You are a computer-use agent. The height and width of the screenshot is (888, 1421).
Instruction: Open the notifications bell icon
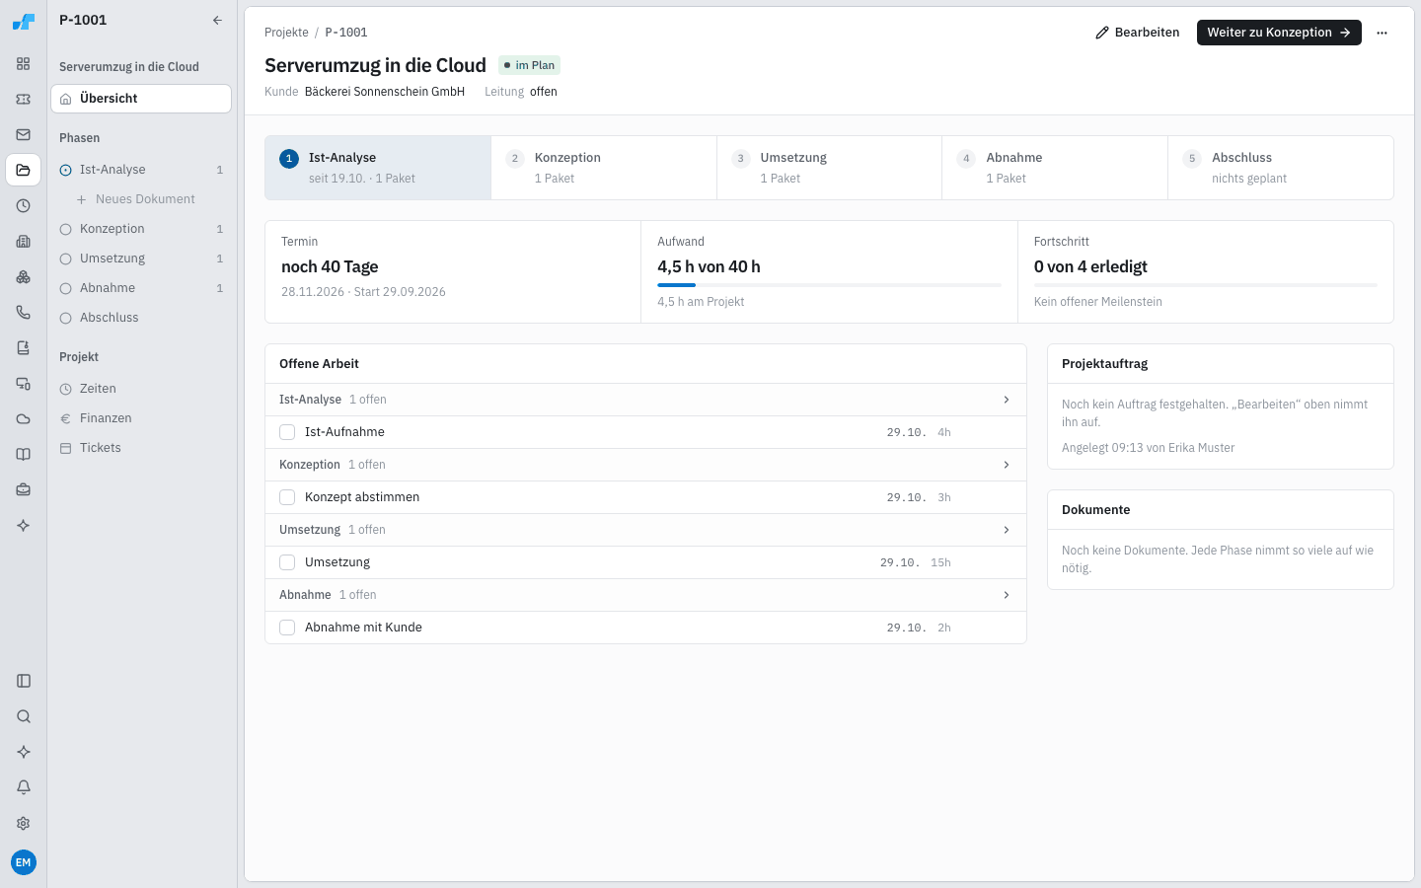coord(24,787)
